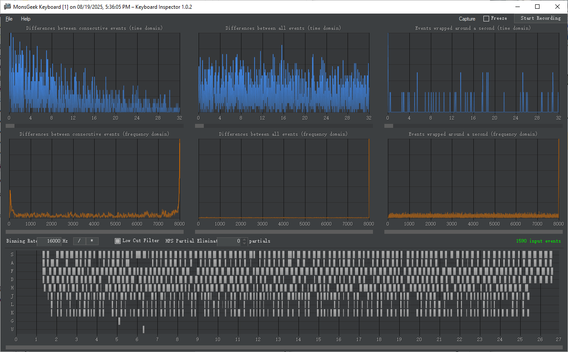568x352 pixels.
Task: Click the Capture label in the toolbar
Action: [467, 19]
